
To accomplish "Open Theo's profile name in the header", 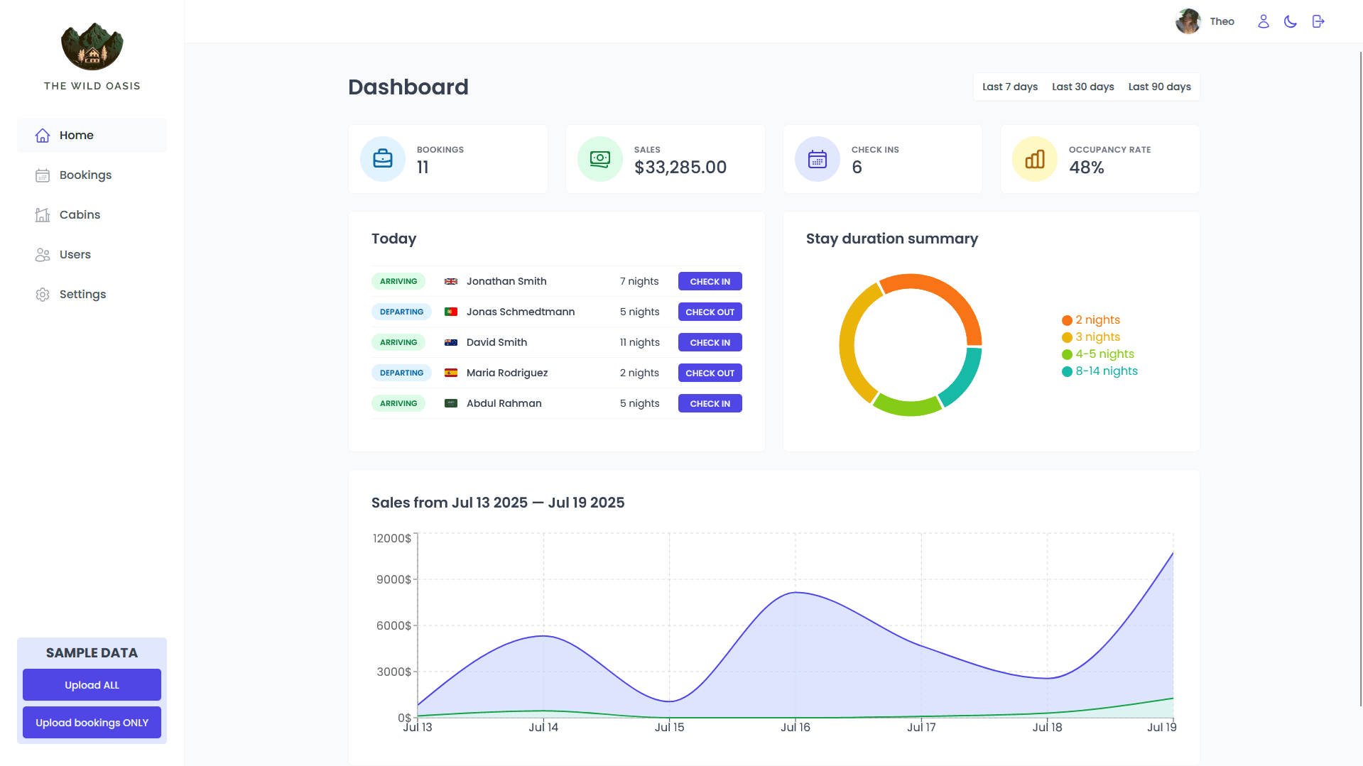I will tap(1222, 21).
